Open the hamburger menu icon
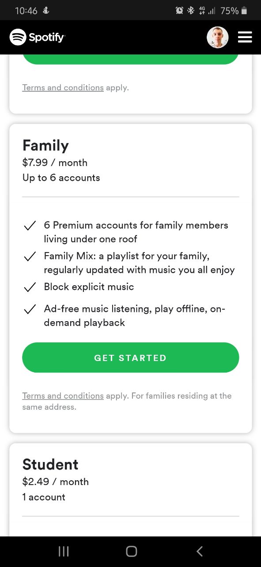This screenshot has height=567, width=261. coord(245,37)
